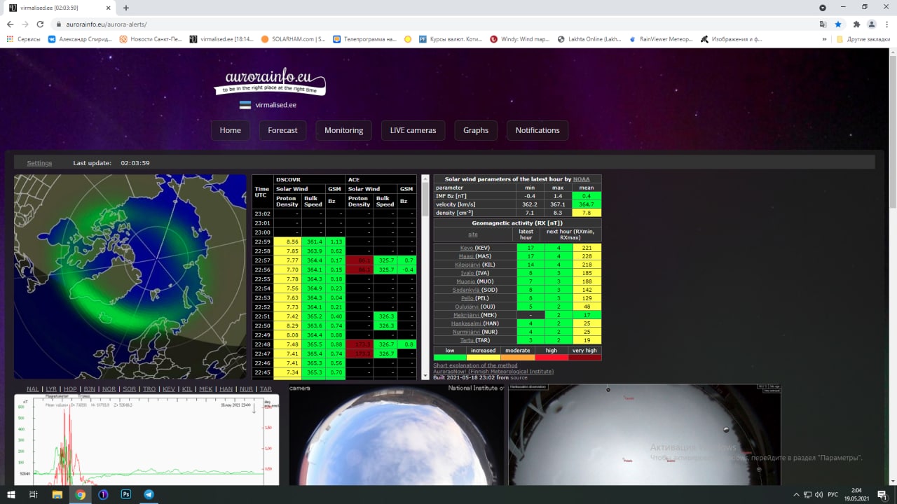The height and width of the screenshot is (504, 897).
Task: Show hidden system tray icons
Action: click(796, 495)
